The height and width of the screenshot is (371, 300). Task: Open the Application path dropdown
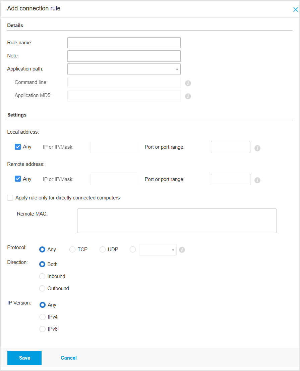pos(177,69)
